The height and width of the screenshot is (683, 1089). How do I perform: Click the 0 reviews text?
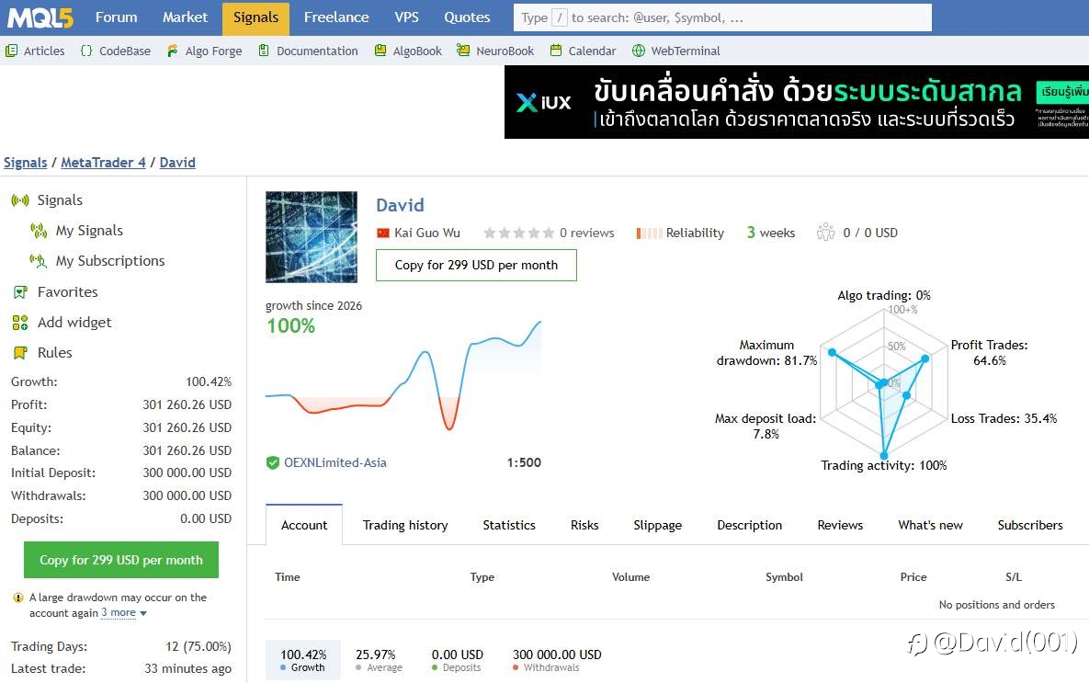tap(587, 233)
